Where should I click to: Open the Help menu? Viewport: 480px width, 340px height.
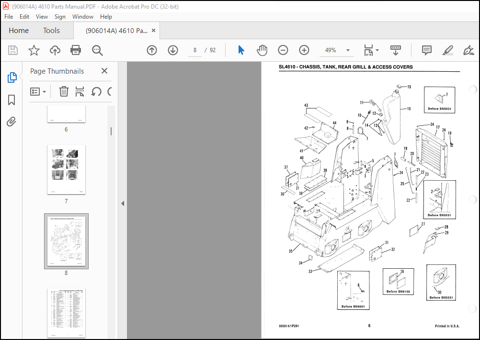point(106,16)
